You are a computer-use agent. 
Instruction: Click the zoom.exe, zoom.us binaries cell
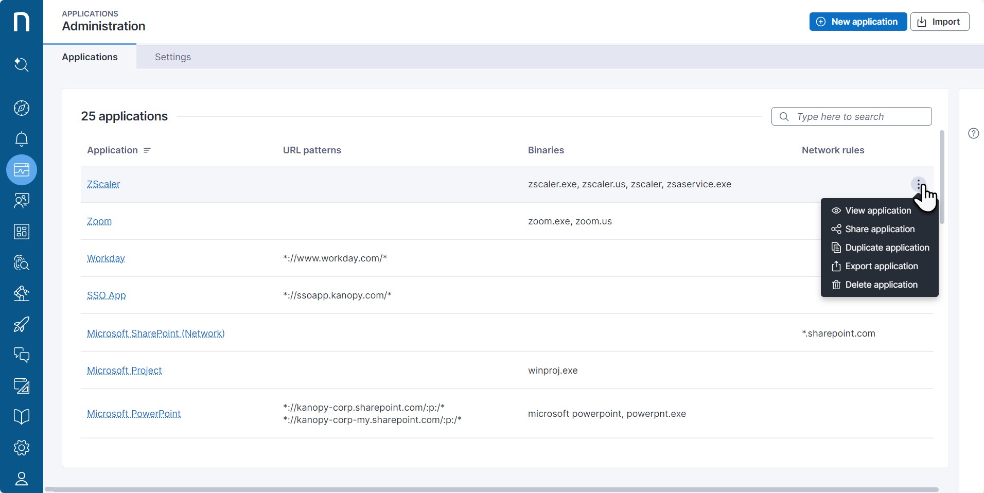570,221
